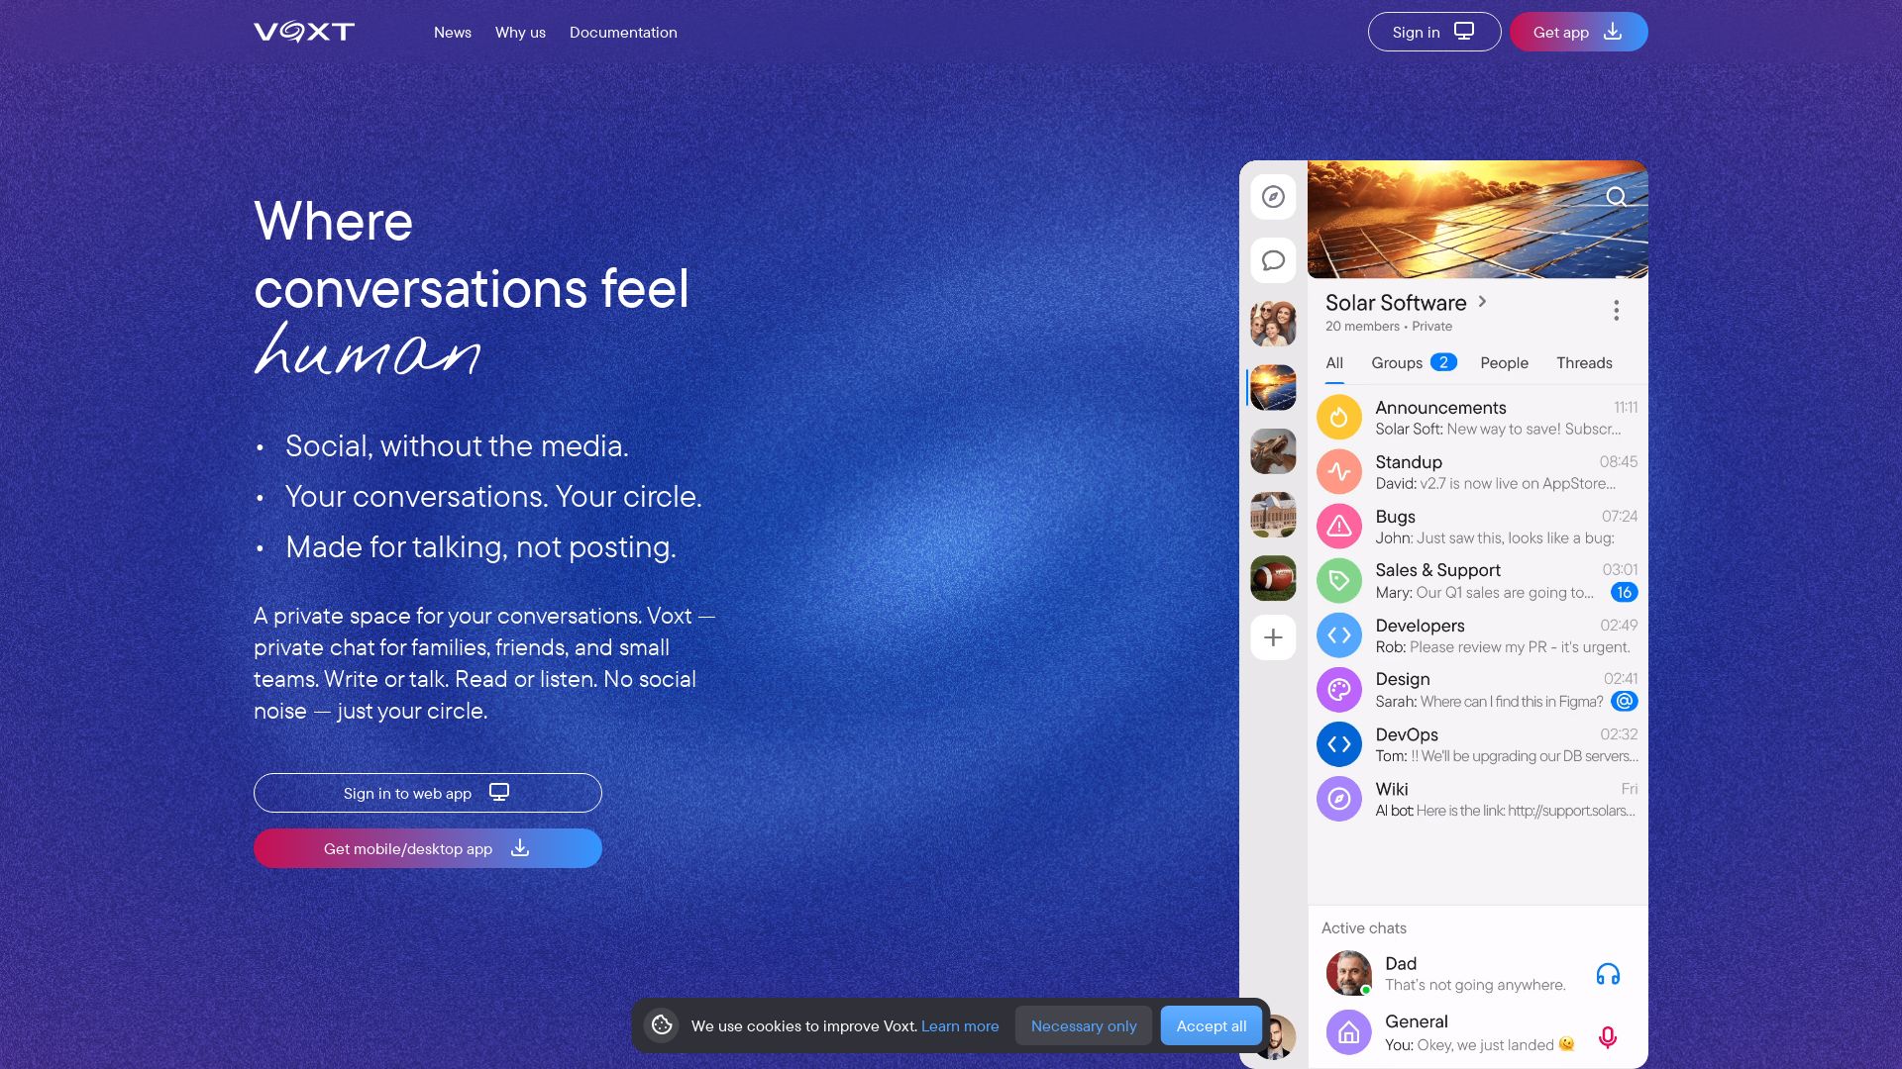The width and height of the screenshot is (1902, 1069).
Task: Switch to the Groups tab
Action: tap(1414, 363)
